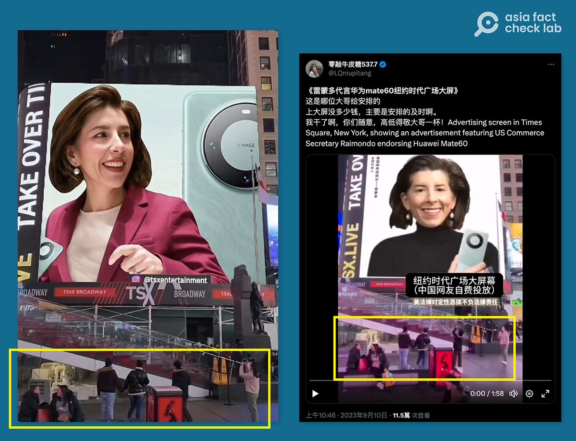Expand the playback settings gear menu
Screen dimensions: 576x441
click(x=529, y=393)
